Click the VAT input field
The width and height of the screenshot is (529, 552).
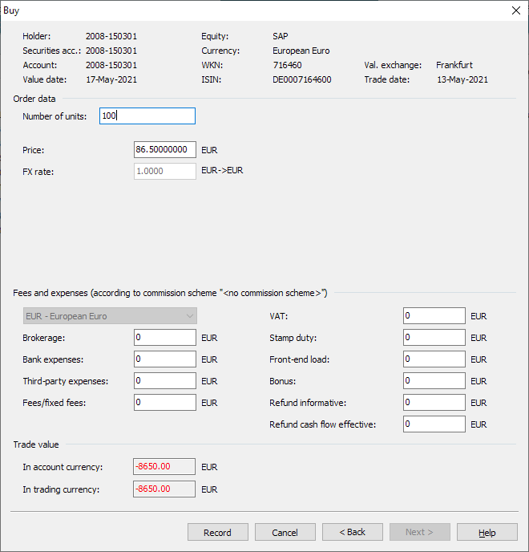pyautogui.click(x=434, y=316)
